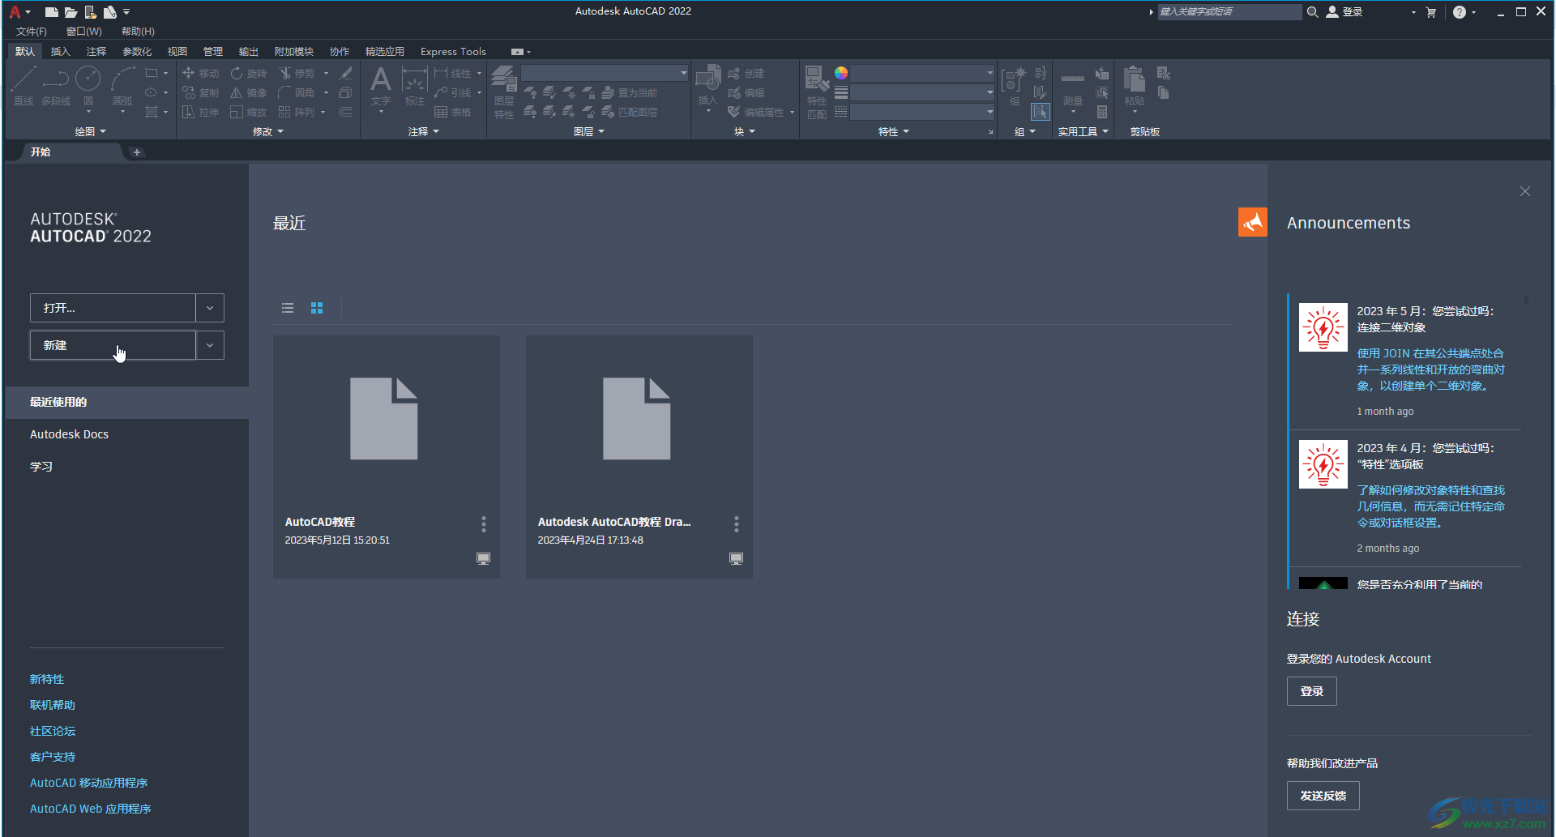Click the Move (移动) tool
1556x837 pixels.
pos(201,73)
